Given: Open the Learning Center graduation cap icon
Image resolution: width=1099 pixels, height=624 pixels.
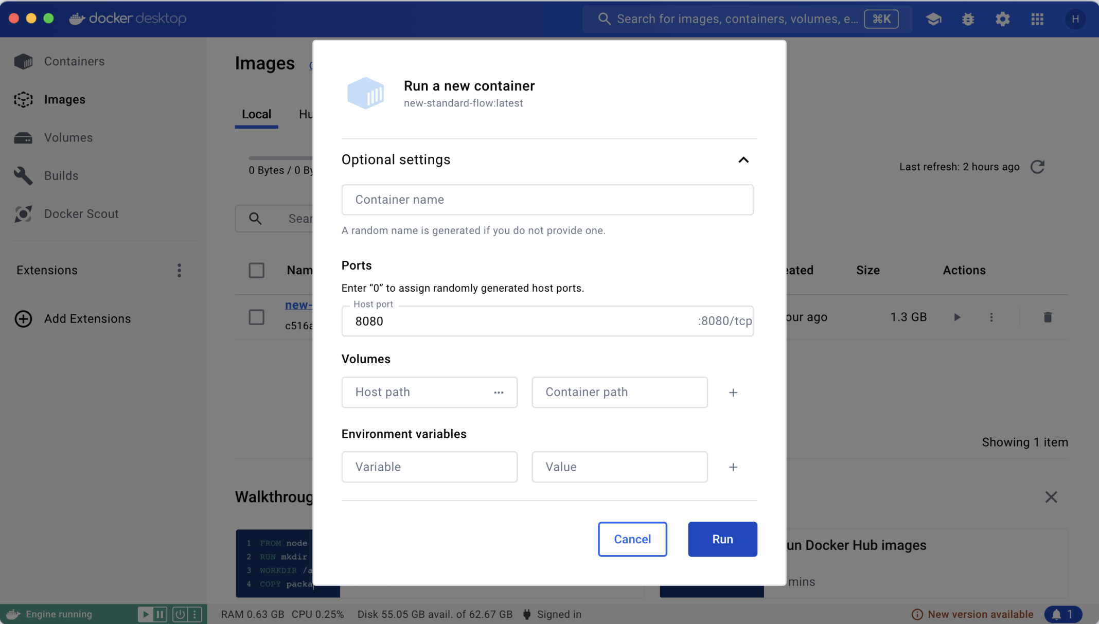Looking at the screenshot, I should click(933, 19).
